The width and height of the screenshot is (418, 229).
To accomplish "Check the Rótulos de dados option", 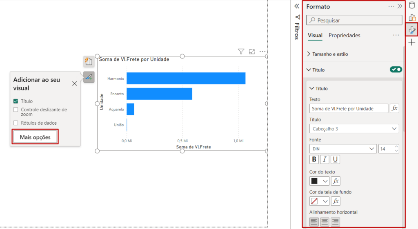I will 16,123.
